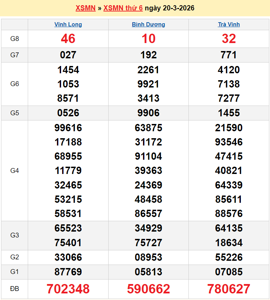Screen dimensions: 270x300
Task: Click the G3 number 75727
Action: (149, 242)
